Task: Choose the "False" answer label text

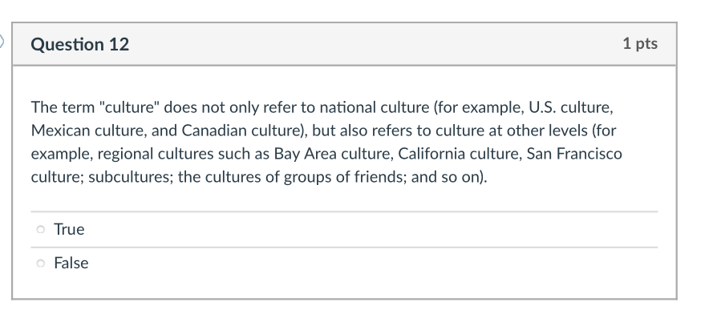Action: (71, 263)
